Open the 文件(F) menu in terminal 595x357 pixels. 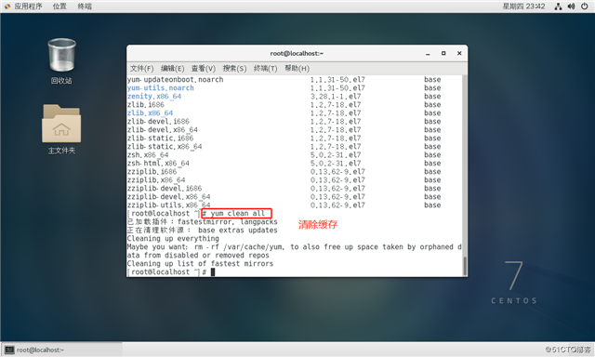click(141, 68)
